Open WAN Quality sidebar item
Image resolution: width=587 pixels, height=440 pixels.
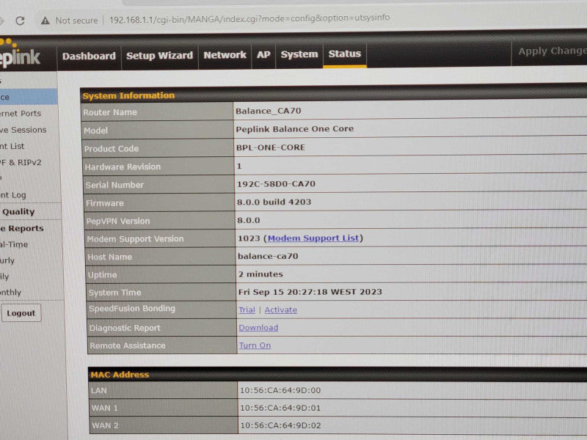pos(17,211)
